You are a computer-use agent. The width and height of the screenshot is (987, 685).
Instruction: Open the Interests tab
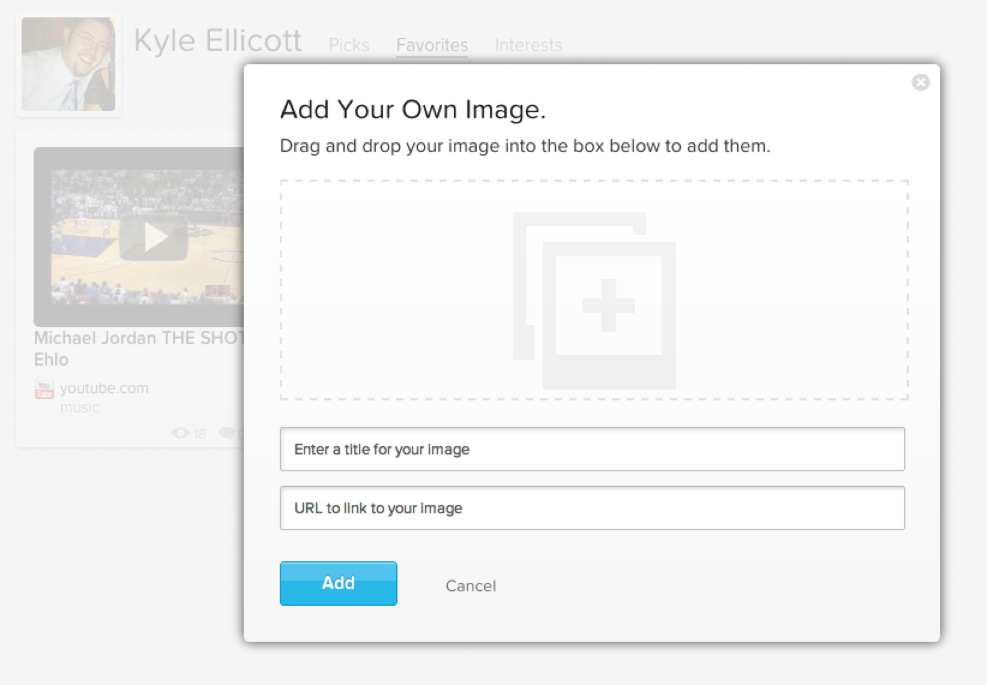[528, 45]
